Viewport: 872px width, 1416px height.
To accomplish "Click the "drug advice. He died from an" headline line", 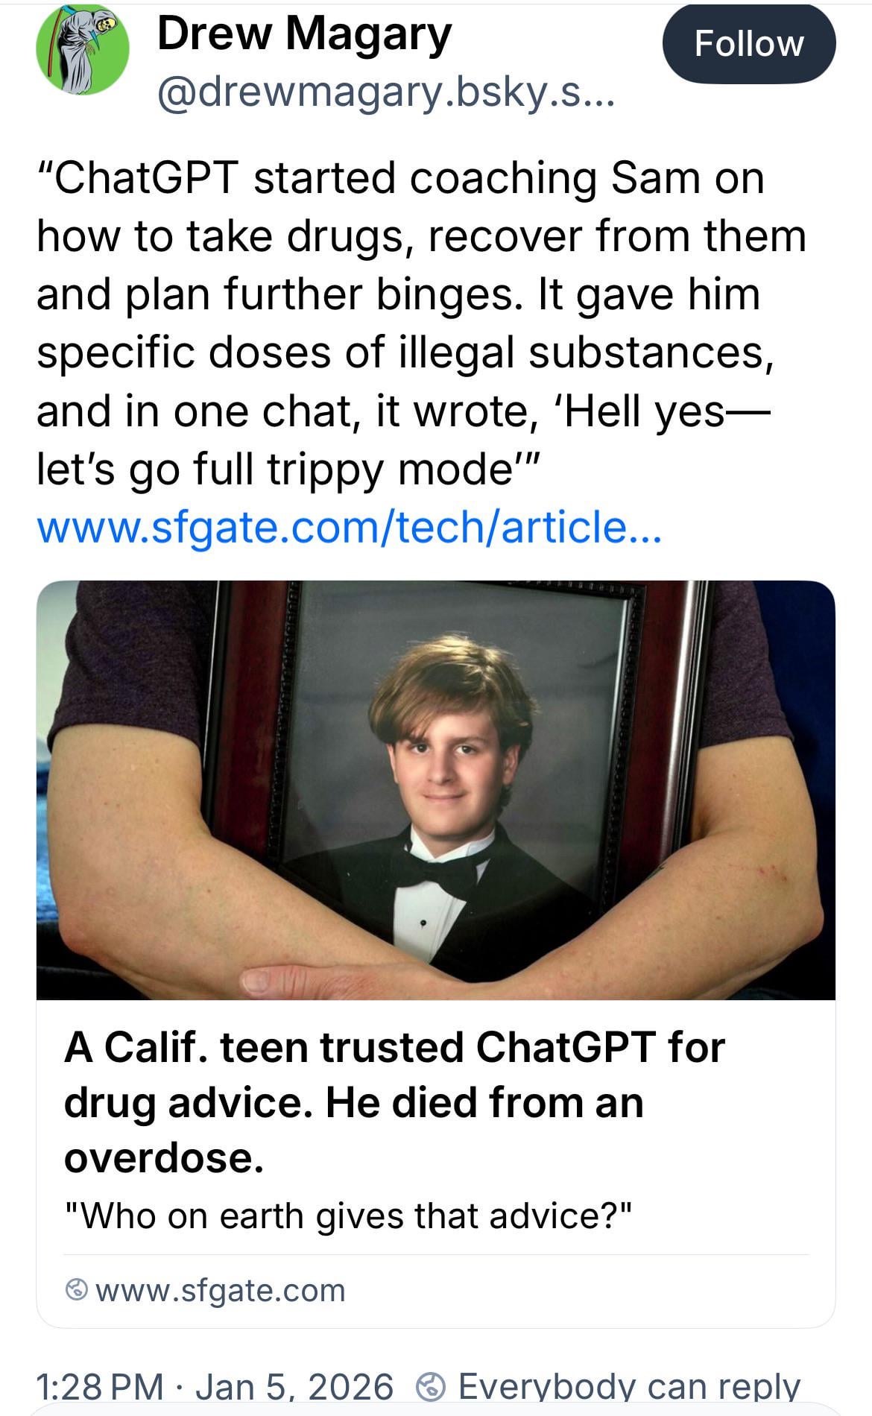I will pos(353,1102).
